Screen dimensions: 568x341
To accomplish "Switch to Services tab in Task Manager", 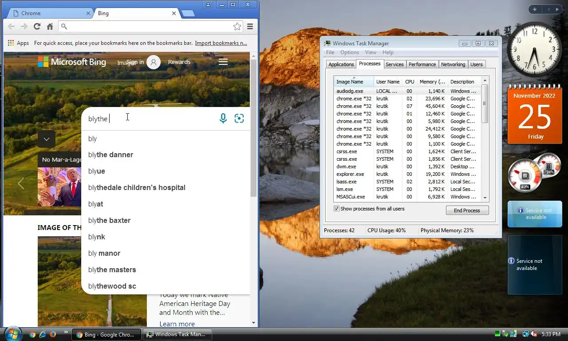I will coord(394,64).
